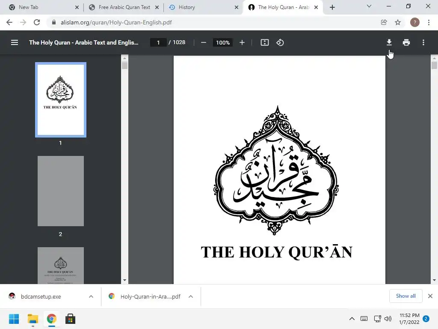Select the third page thumbnail

click(x=61, y=266)
